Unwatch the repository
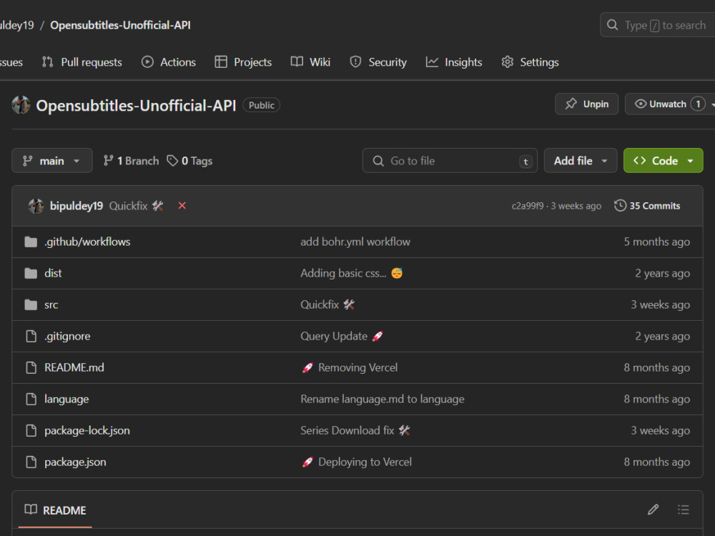Screen dimensions: 715x536 [666, 104]
